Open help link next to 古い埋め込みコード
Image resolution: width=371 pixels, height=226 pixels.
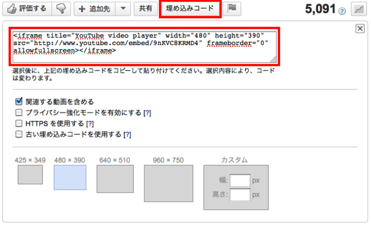128,135
